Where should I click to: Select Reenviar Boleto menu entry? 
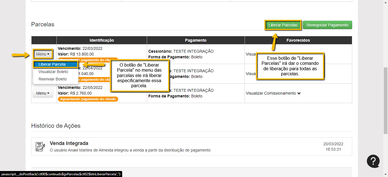53,79
